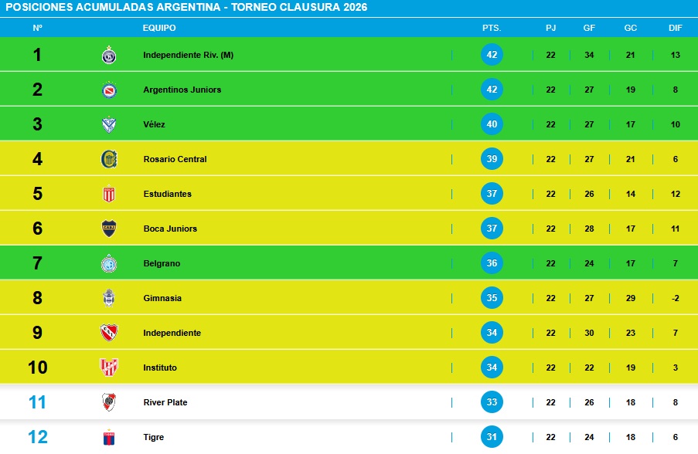Click the DIF column header

[x=676, y=28]
